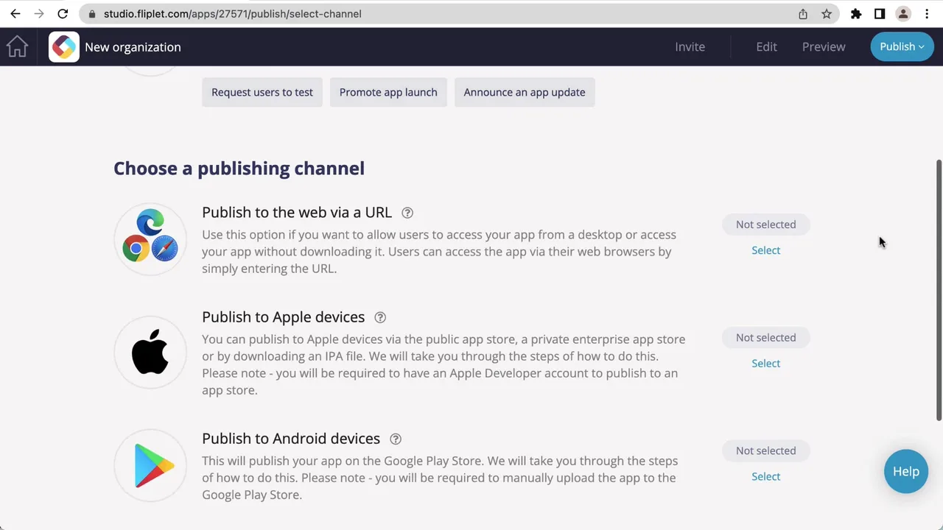Click Promote app launch button
Image resolution: width=943 pixels, height=530 pixels.
point(388,92)
